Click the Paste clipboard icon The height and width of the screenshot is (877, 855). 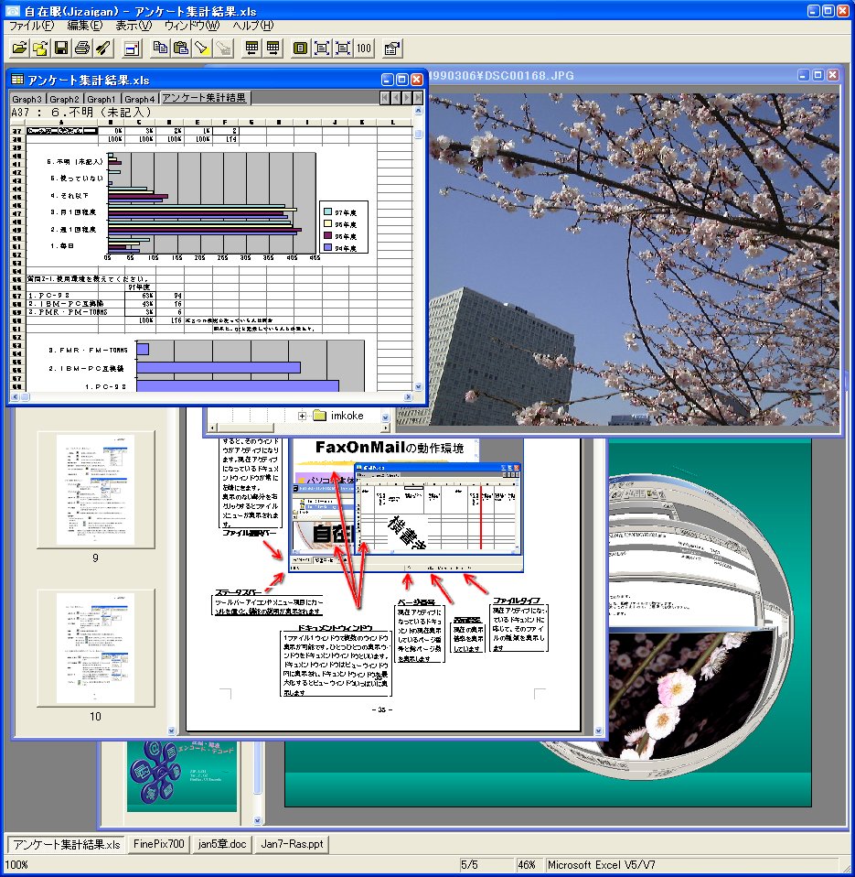[181, 49]
